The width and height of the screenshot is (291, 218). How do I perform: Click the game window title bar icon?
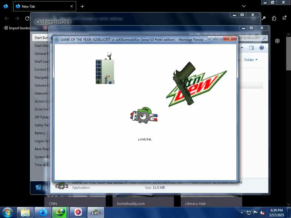(57, 40)
